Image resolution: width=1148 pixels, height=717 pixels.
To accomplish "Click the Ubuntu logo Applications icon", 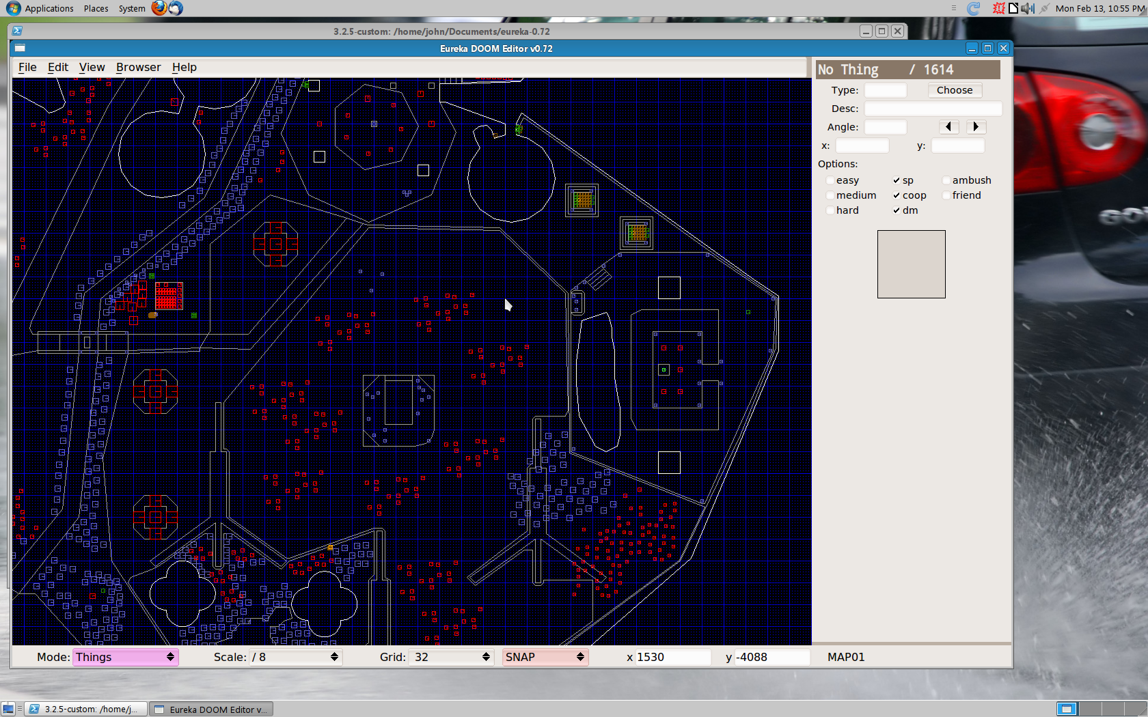I will (13, 8).
